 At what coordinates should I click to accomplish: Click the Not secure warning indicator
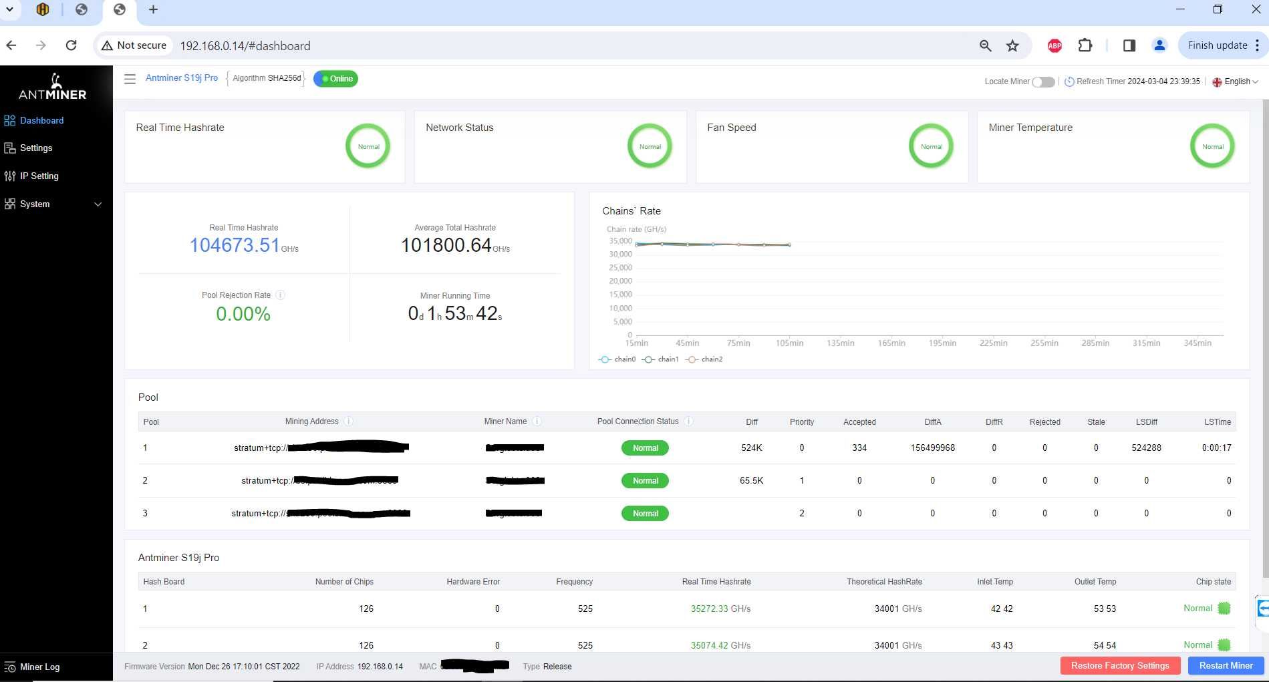tap(134, 45)
